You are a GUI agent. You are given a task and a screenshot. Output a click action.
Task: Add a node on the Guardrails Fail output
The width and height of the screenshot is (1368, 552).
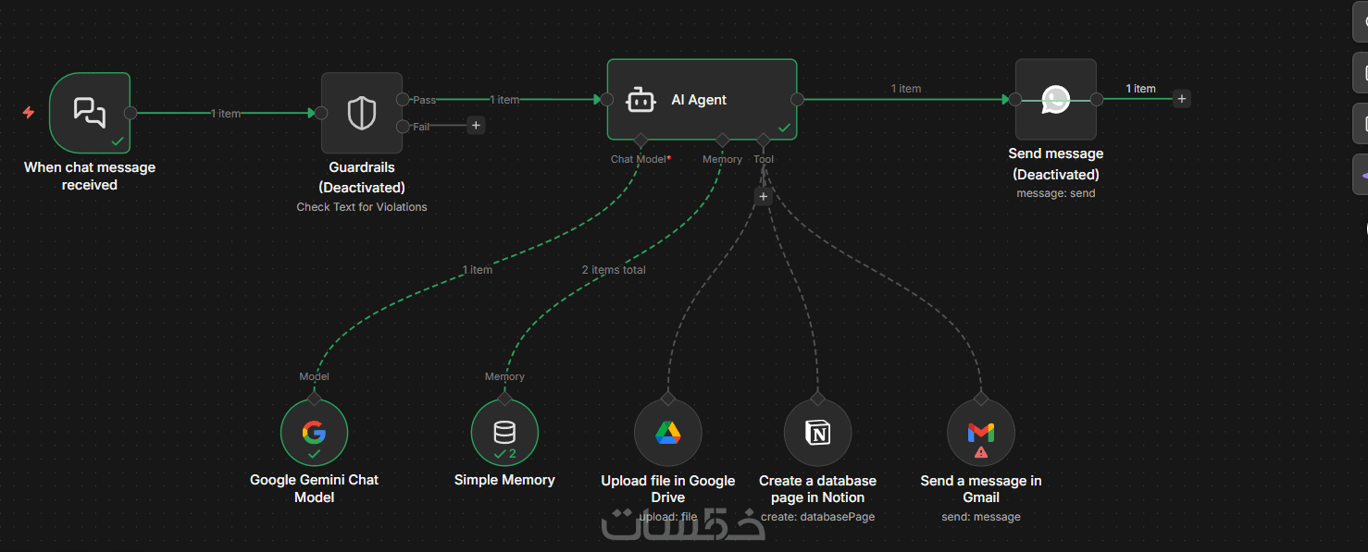tap(476, 125)
